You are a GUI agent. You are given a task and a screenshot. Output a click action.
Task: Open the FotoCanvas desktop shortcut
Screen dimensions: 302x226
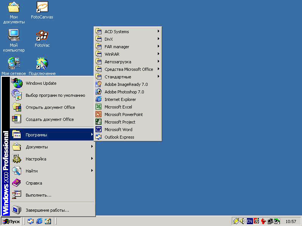[x=42, y=10]
